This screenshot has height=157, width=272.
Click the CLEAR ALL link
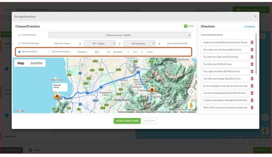pyautogui.click(x=250, y=26)
